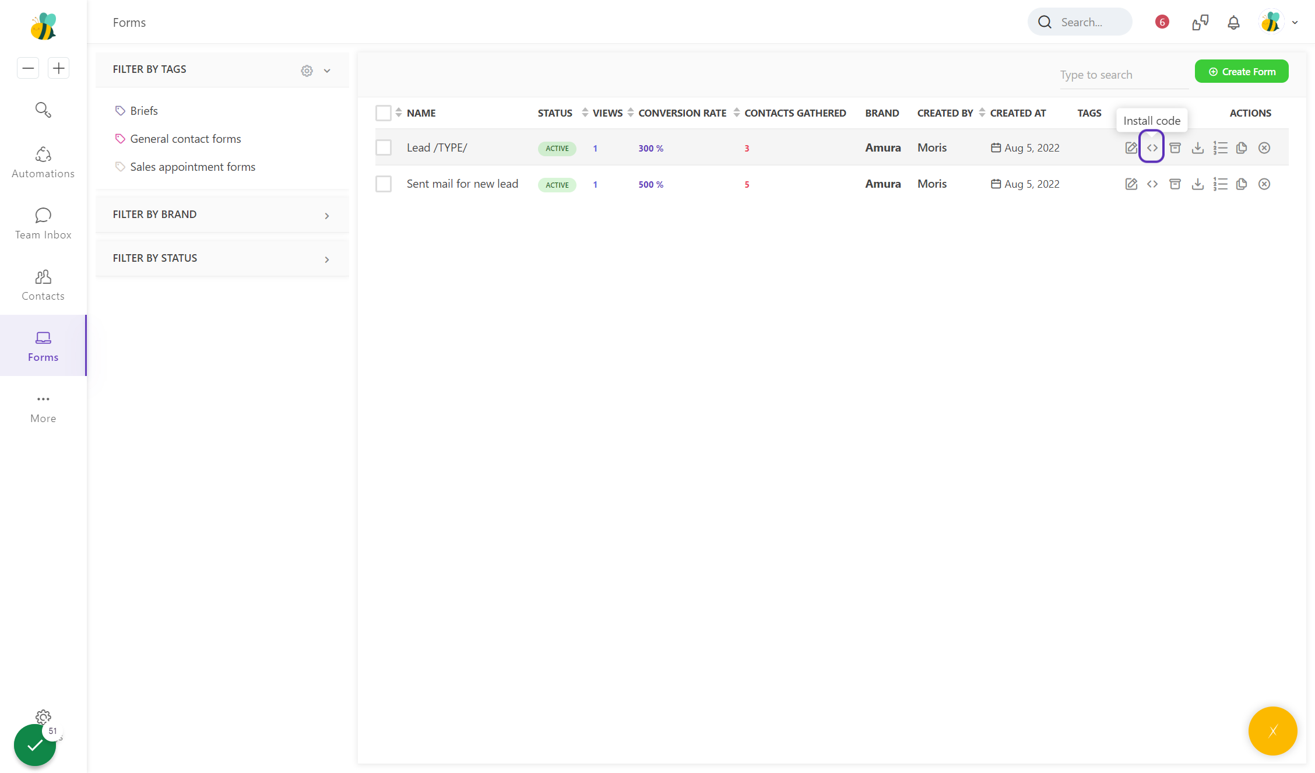Open Team Inbox from the sidebar
The height and width of the screenshot is (773, 1315).
(x=43, y=223)
